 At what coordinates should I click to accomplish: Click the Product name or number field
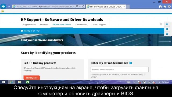120,70
